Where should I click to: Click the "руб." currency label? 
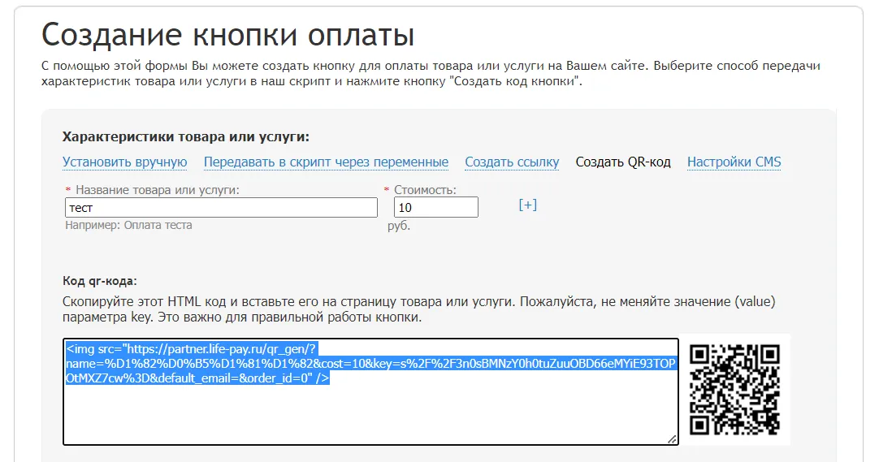pos(399,226)
